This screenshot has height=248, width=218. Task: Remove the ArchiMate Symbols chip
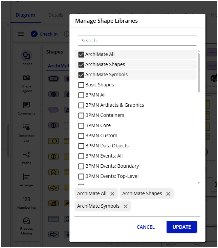coord(126,206)
